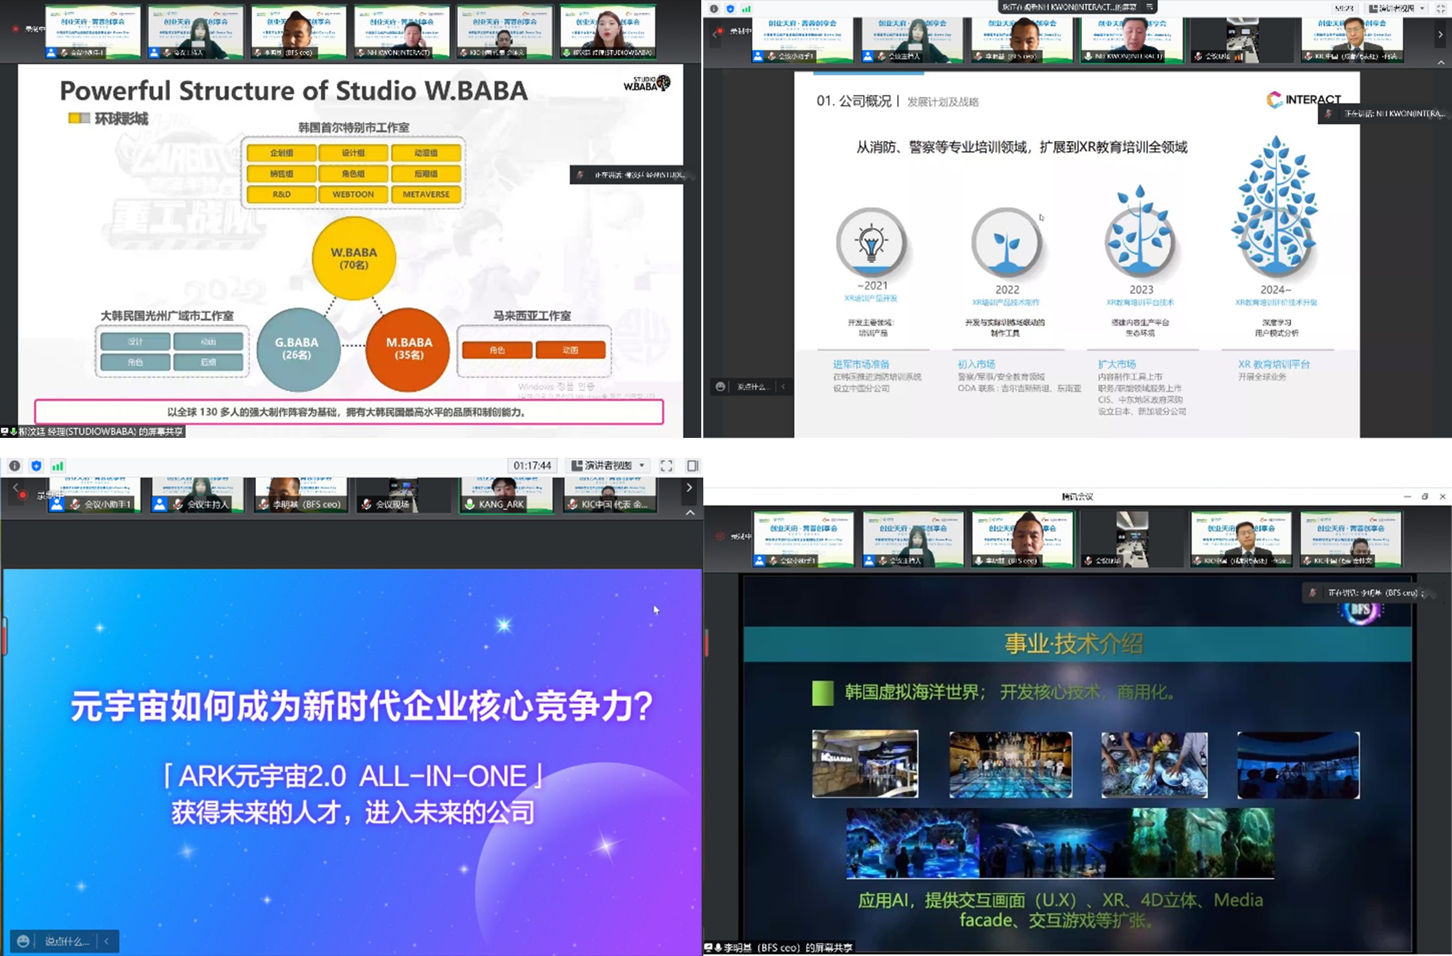The width and height of the screenshot is (1452, 956).
Task: Click host avatar badge on 会议主持人 tile, ARK window
Action: [x=159, y=504]
